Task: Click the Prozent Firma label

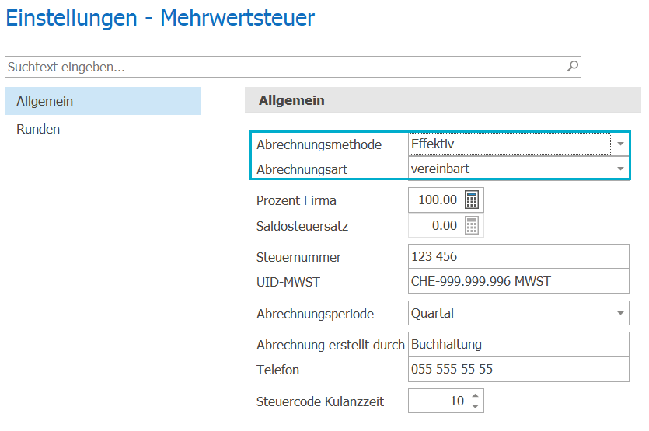Action: 296,200
